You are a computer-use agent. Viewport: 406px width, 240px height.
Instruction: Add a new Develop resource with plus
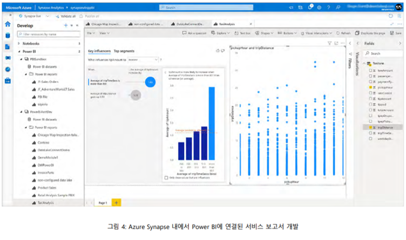[66, 25]
